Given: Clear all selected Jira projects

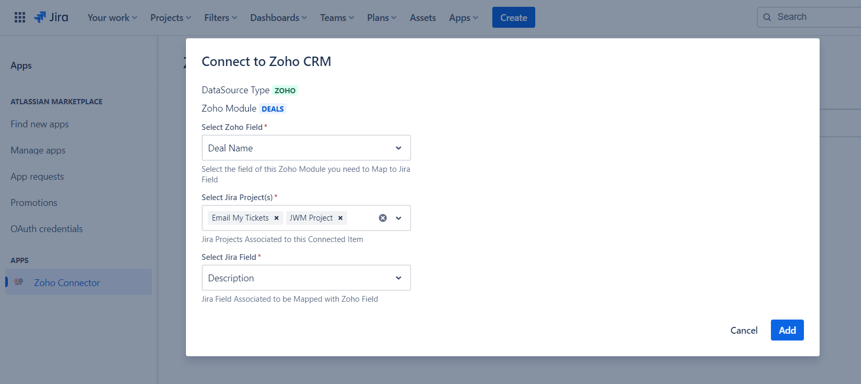Looking at the screenshot, I should pyautogui.click(x=383, y=218).
